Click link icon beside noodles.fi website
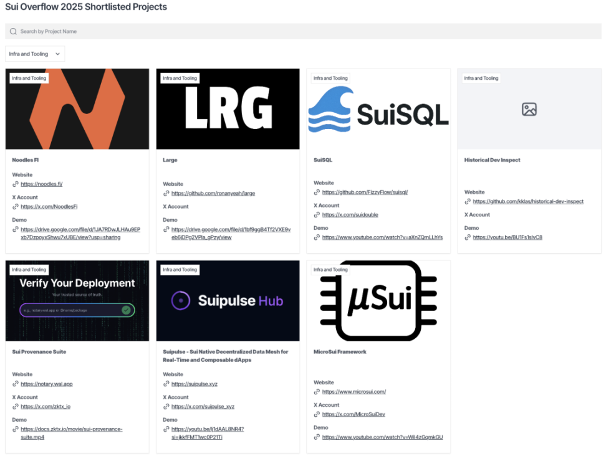Image resolution: width=606 pixels, height=456 pixels. 16,184
